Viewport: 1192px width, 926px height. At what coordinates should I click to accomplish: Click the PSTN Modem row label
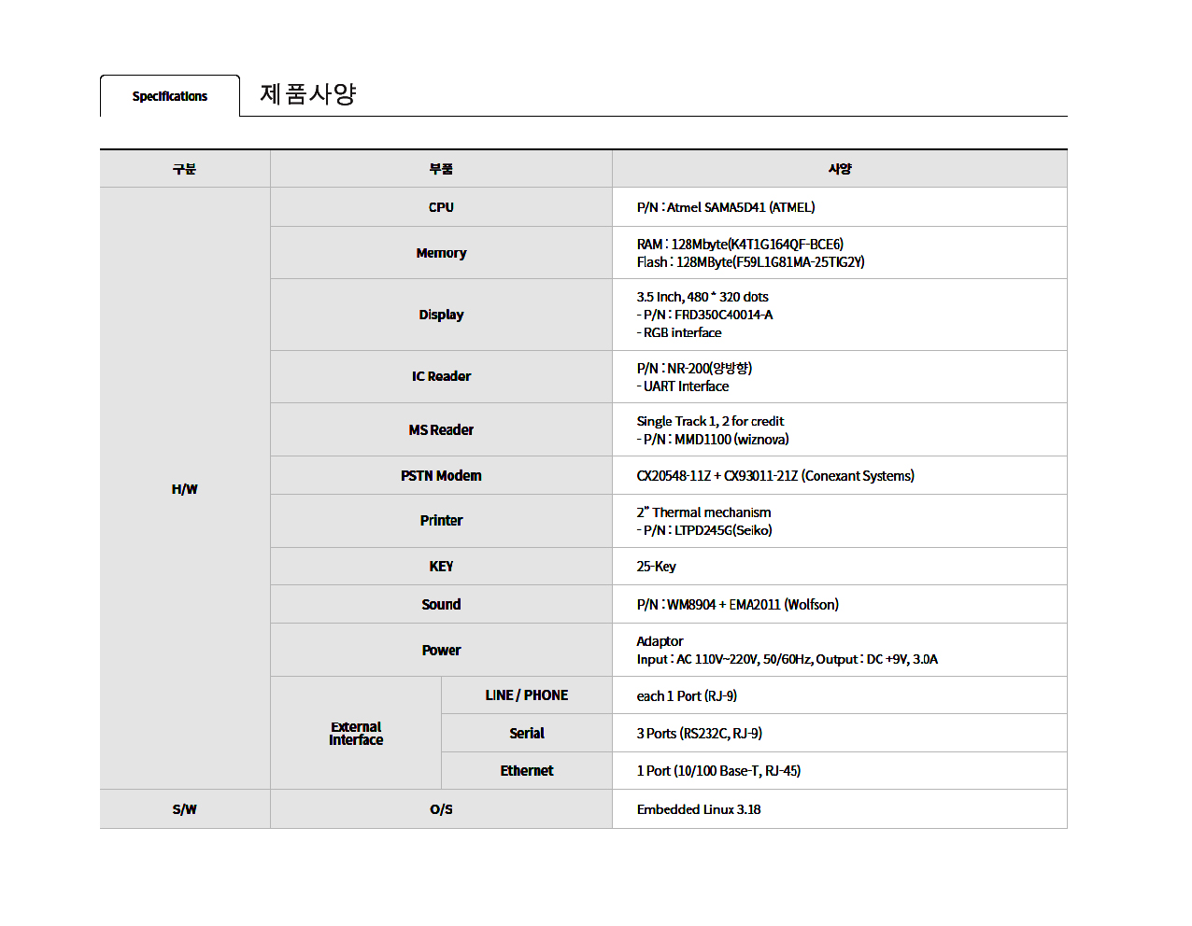tap(441, 476)
